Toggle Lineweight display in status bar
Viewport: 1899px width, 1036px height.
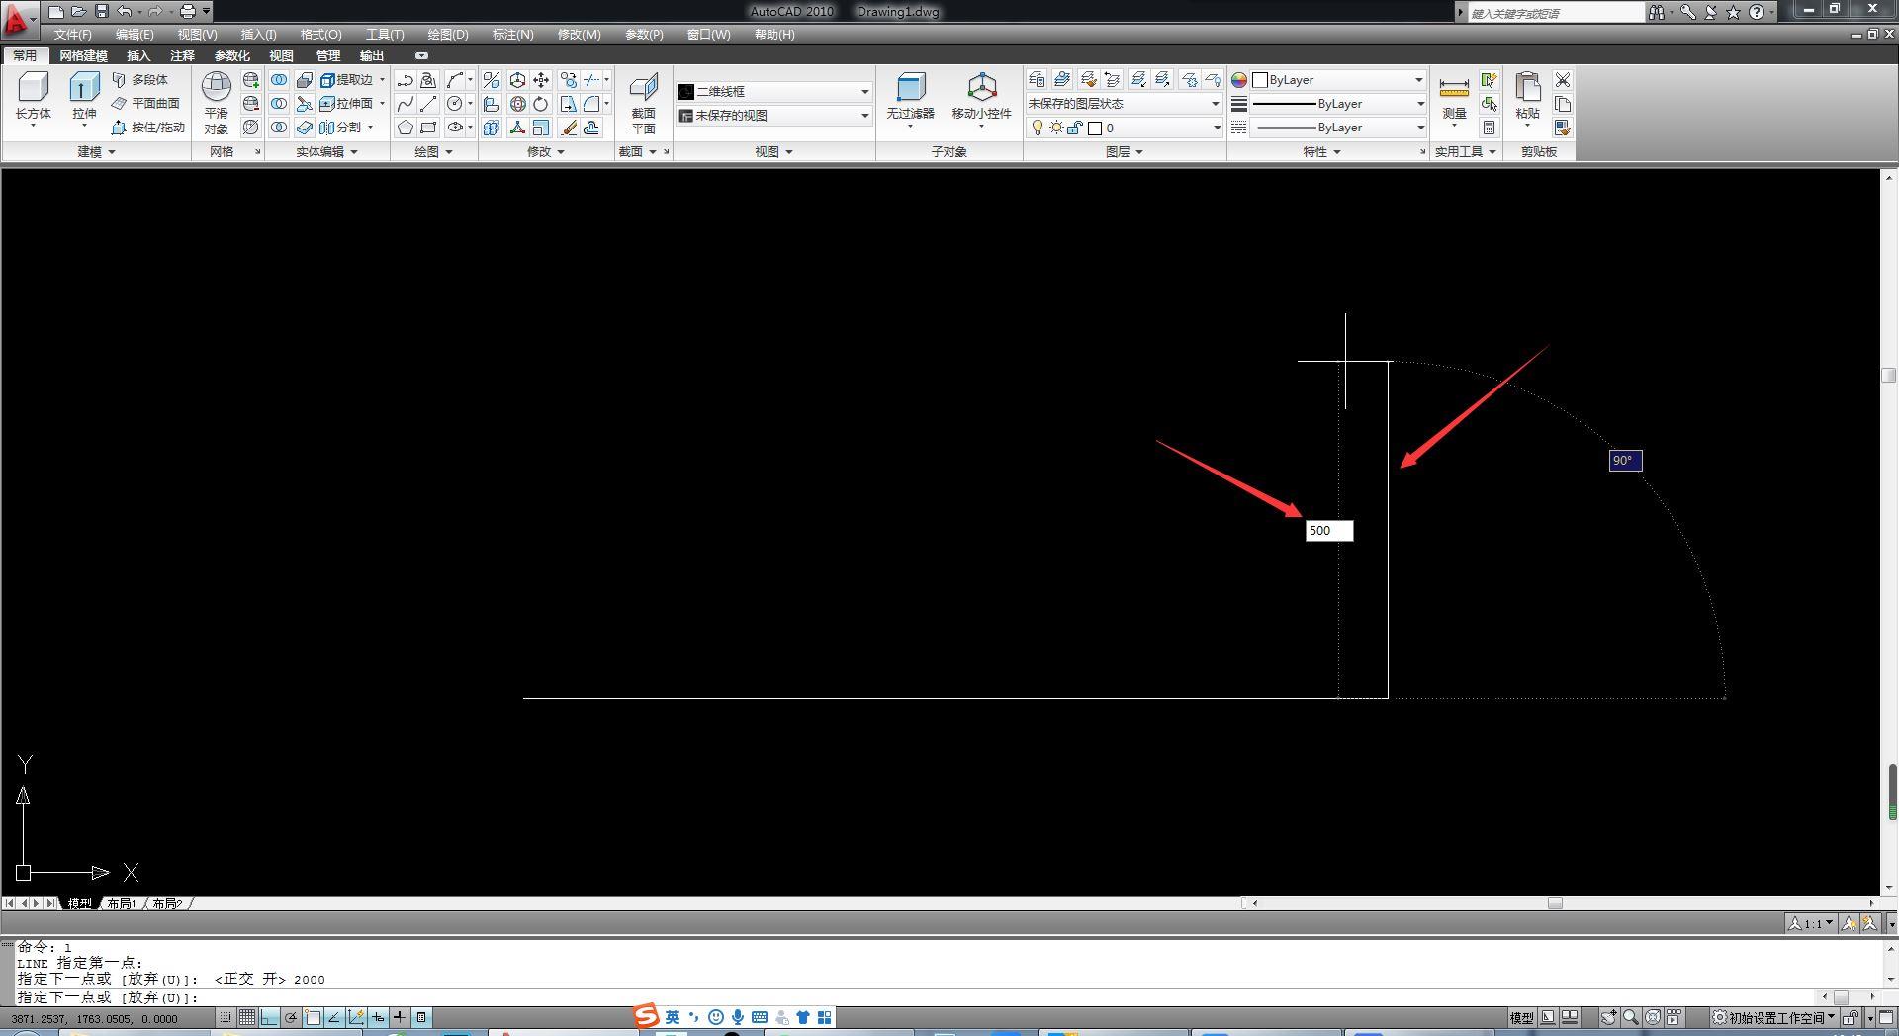click(x=400, y=1017)
